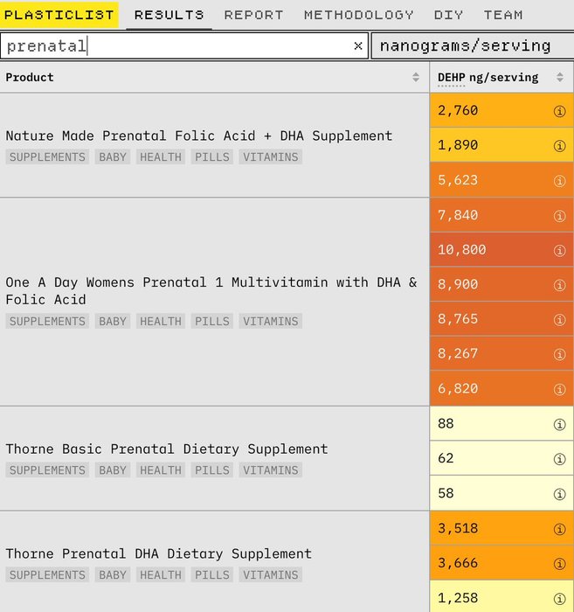Open info icon for the 8,765 reading
This screenshot has height=612, width=574.
tap(559, 319)
